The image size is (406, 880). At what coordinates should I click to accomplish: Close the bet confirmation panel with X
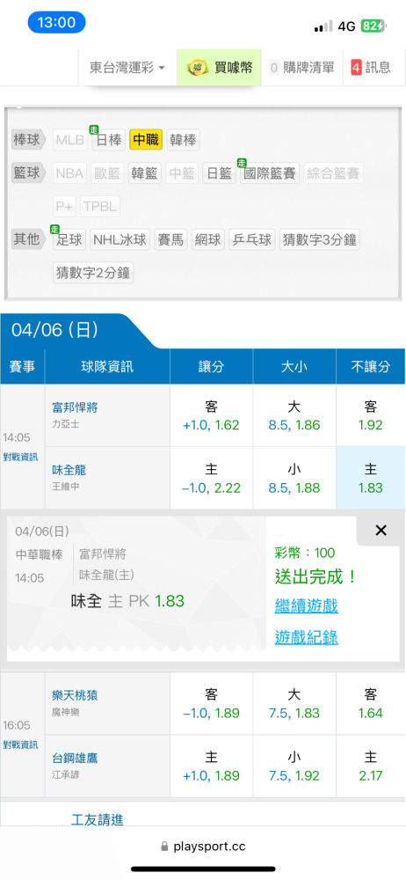(x=381, y=531)
